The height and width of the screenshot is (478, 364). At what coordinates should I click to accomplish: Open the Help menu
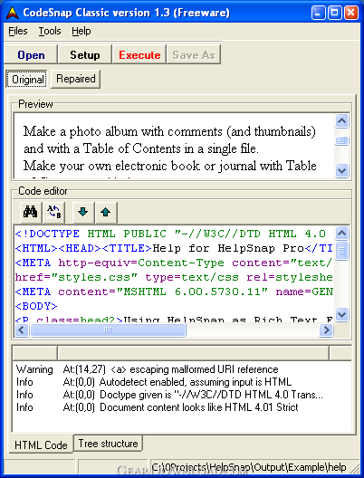tap(81, 31)
